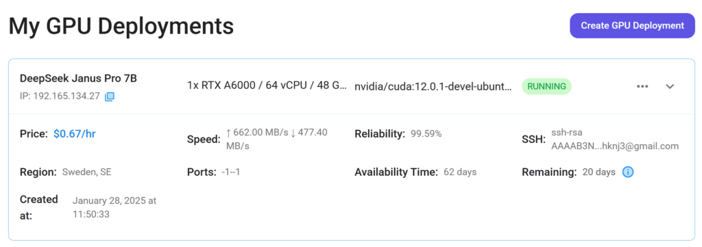
Task: Click the Created at date value
Action: pos(114,207)
